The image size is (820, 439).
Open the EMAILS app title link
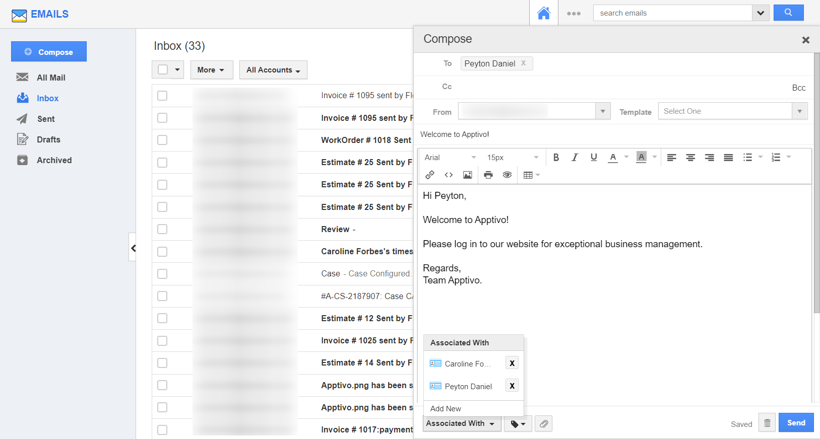49,14
